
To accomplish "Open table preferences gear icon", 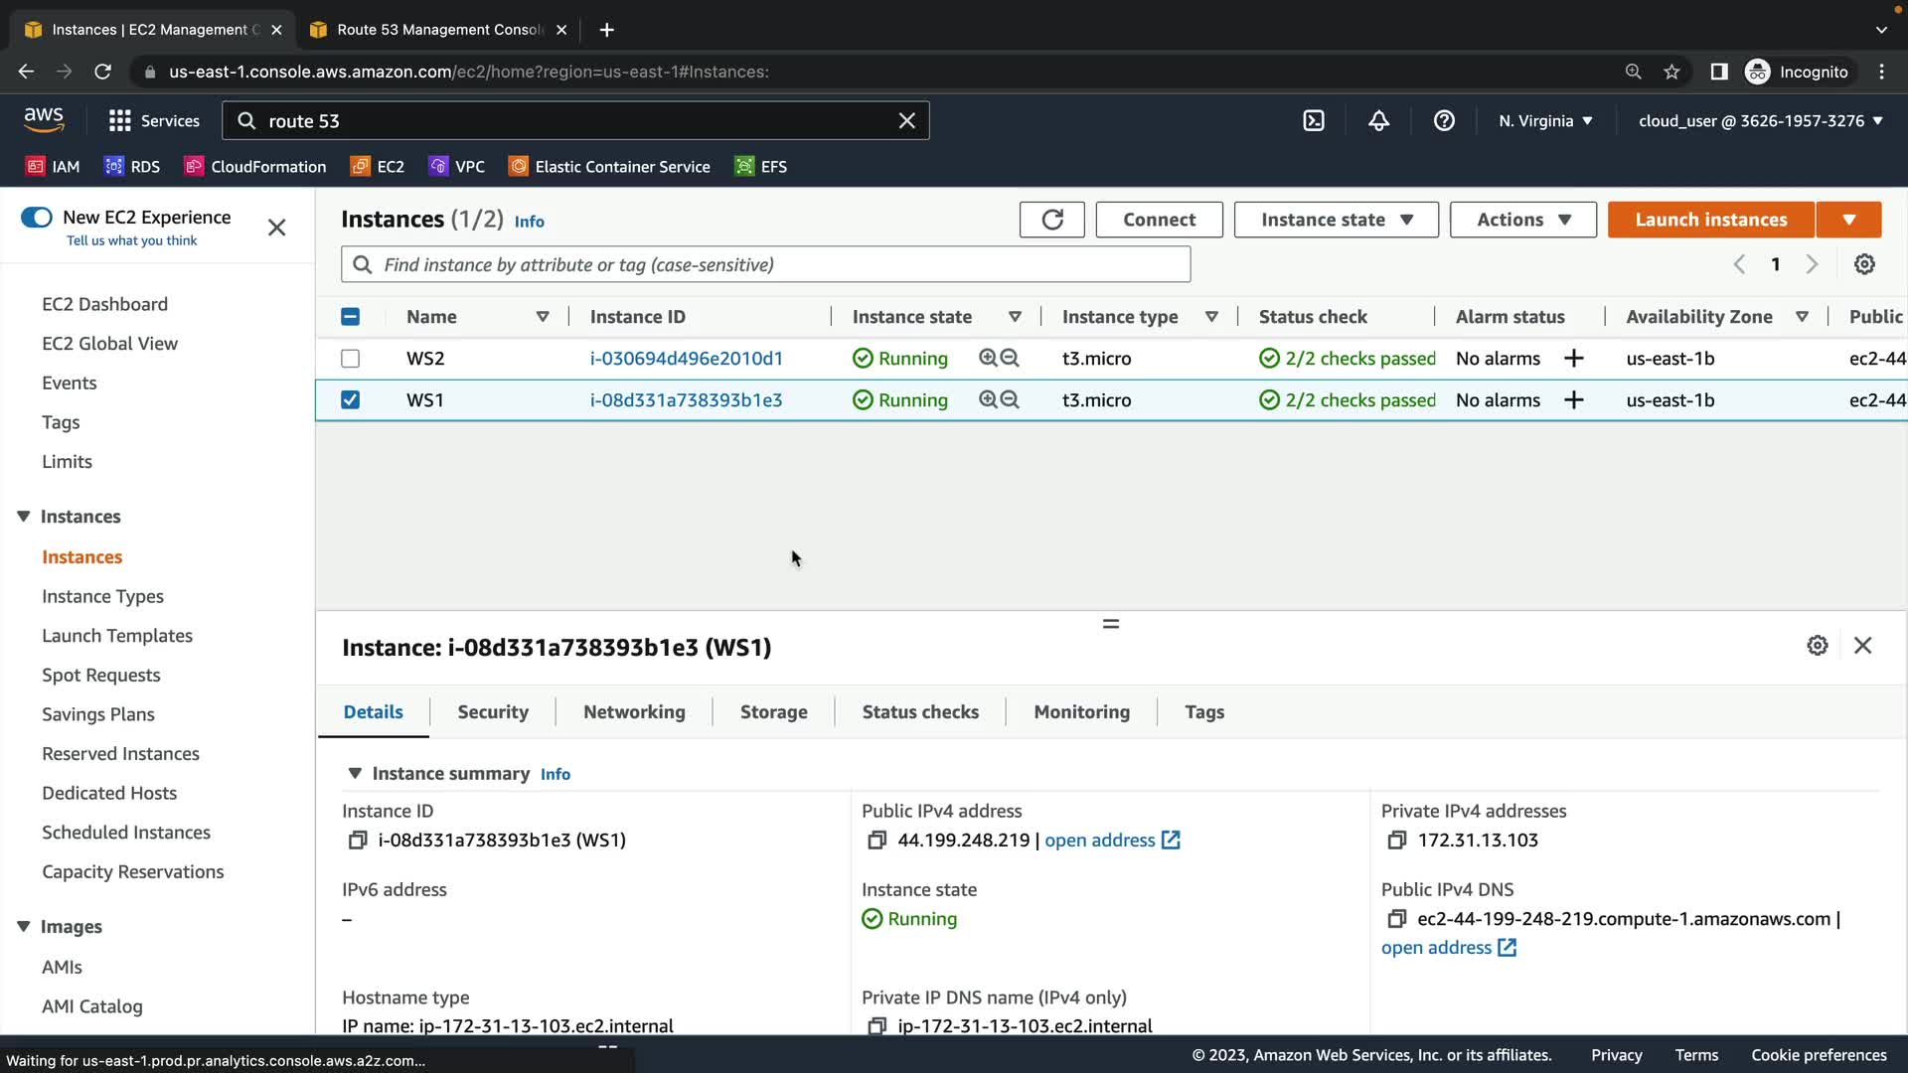I will 1864,264.
